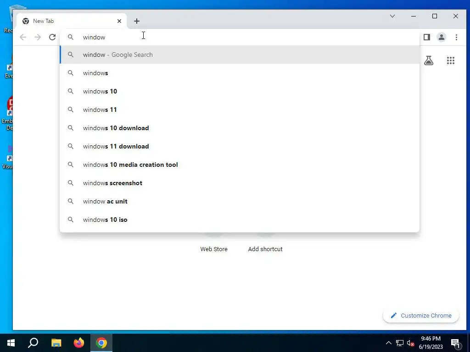Open Customize Chrome

coord(421,315)
